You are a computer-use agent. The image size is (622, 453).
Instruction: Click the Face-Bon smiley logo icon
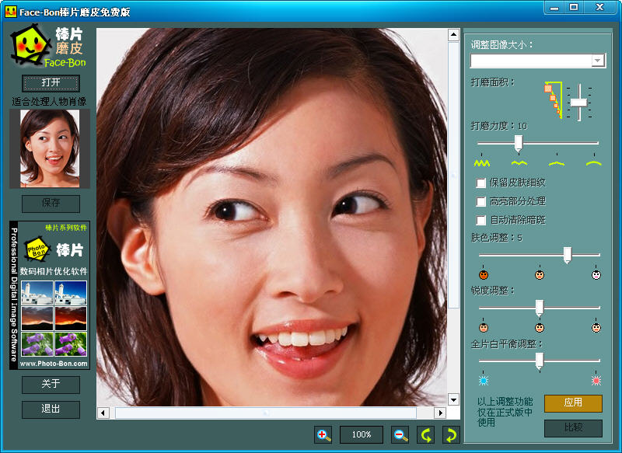tap(31, 47)
